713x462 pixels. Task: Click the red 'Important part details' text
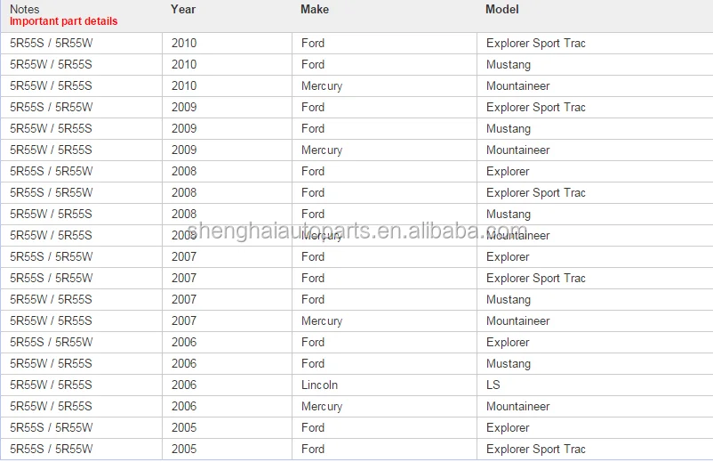[63, 21]
